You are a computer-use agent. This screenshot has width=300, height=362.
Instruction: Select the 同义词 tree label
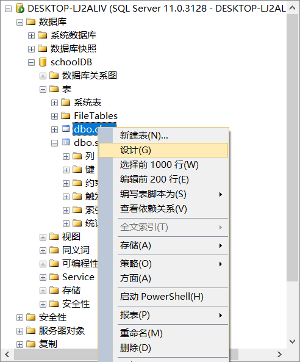point(76,250)
